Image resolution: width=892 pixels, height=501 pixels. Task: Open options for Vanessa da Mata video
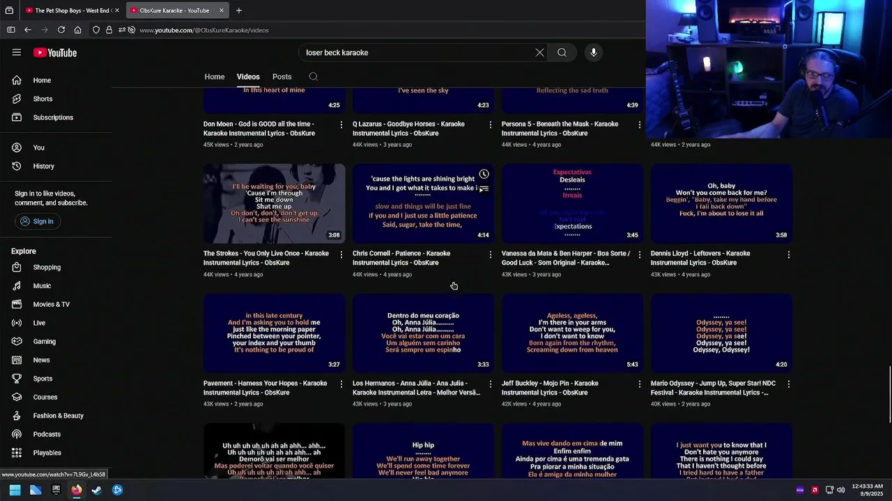pos(639,255)
